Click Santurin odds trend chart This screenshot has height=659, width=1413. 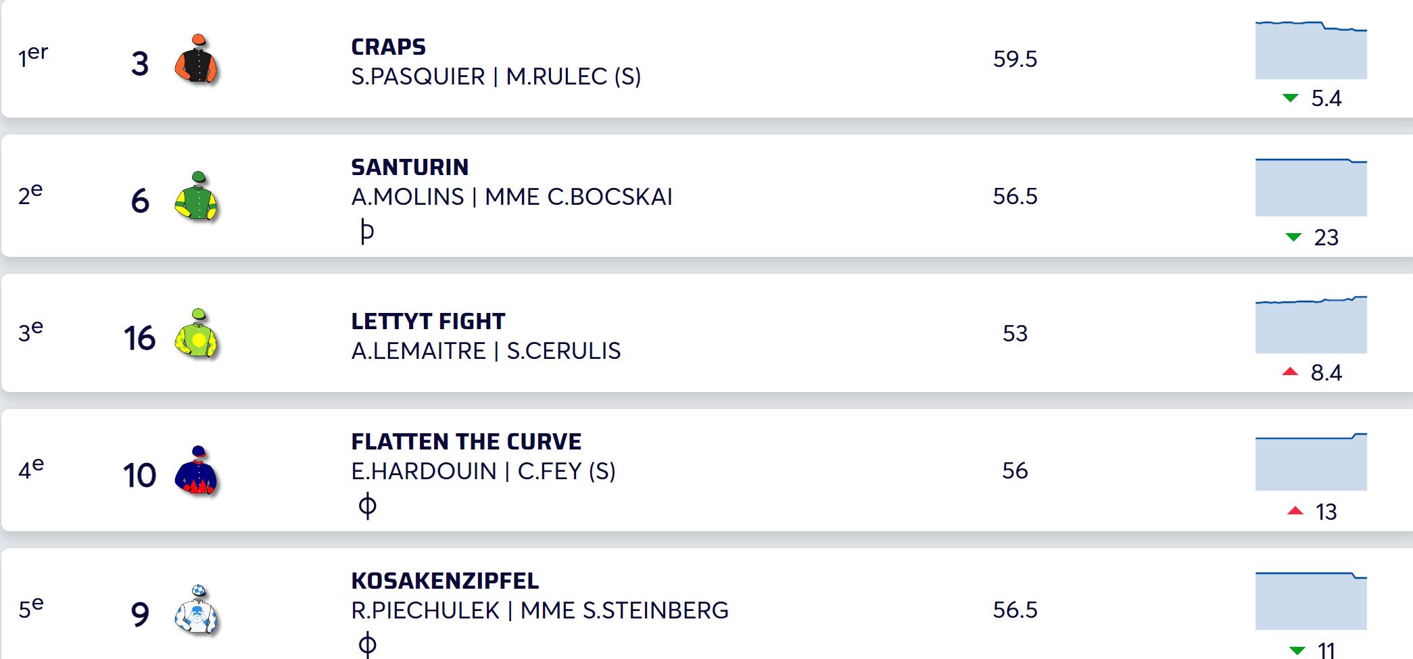[1311, 187]
